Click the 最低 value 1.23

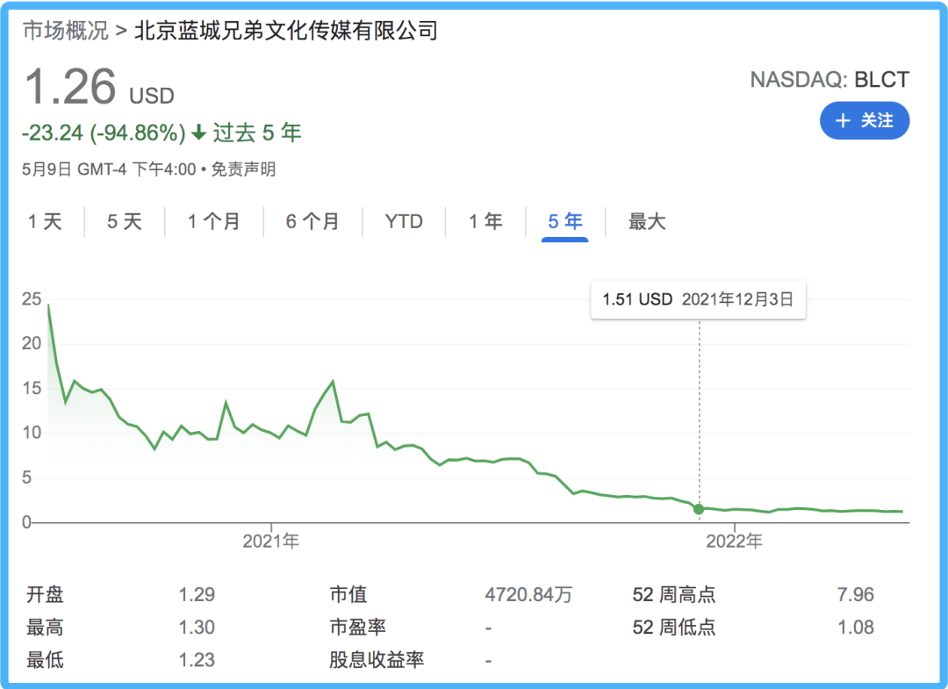[x=197, y=660]
